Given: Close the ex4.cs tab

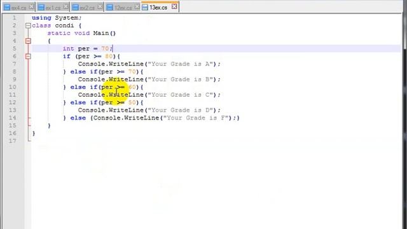Looking at the screenshot, I should (x=31, y=7).
